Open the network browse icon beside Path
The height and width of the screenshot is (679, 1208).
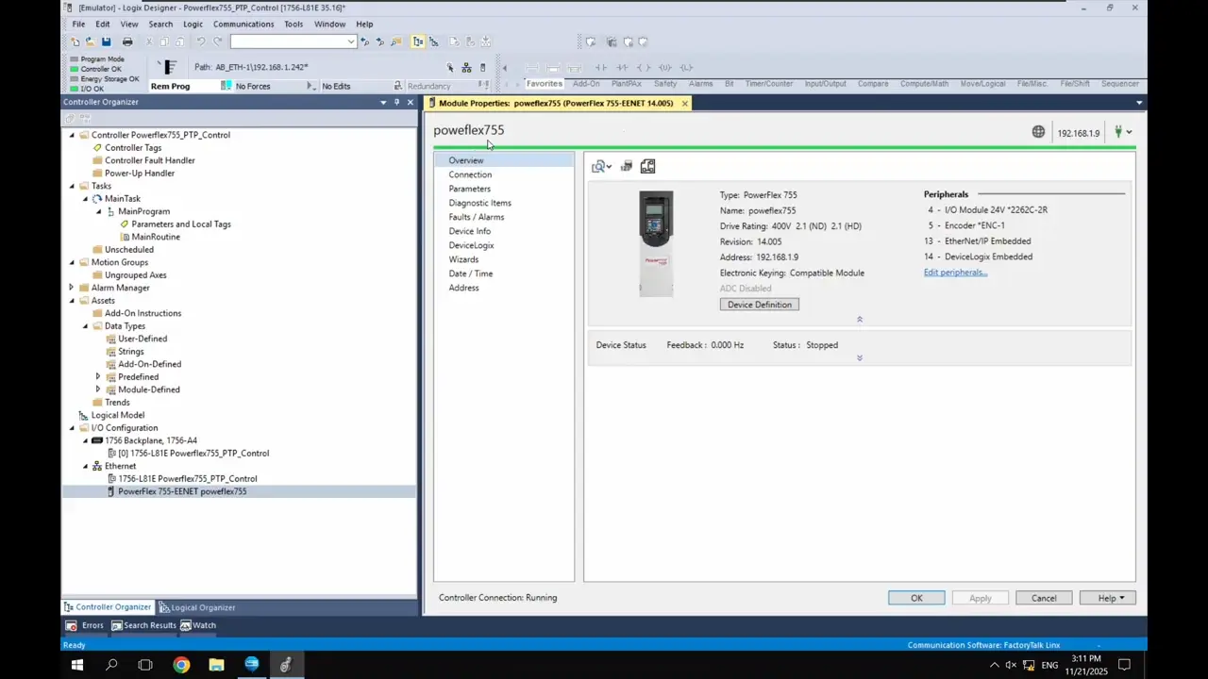pyautogui.click(x=466, y=68)
